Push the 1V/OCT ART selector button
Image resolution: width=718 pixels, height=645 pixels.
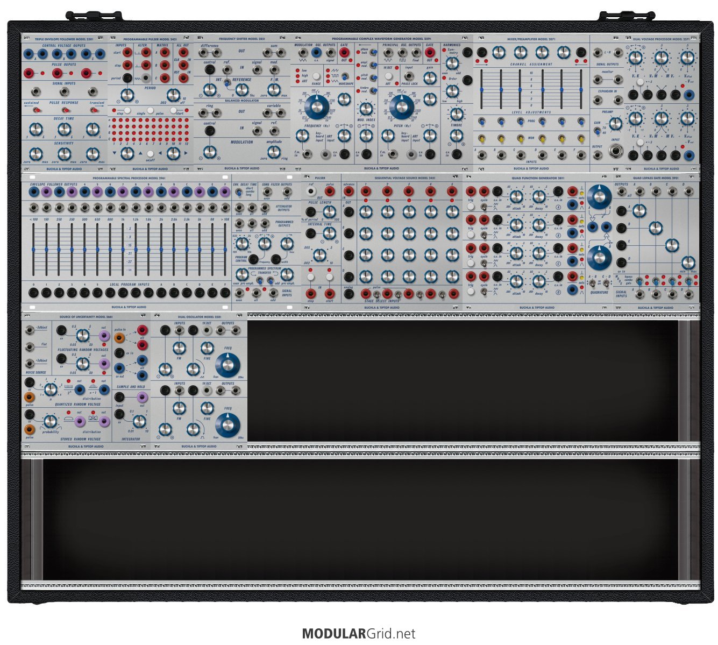[x=388, y=76]
